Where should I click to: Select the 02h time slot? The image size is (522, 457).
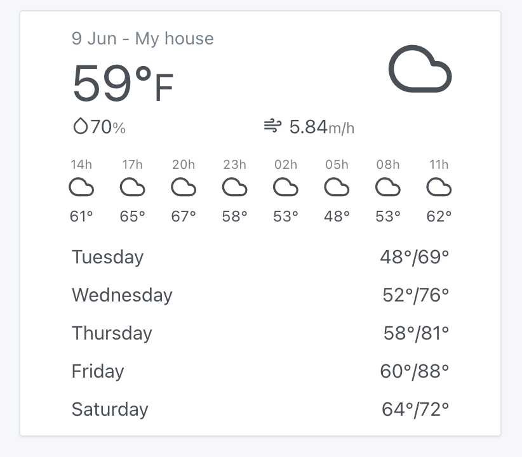pyautogui.click(x=285, y=164)
